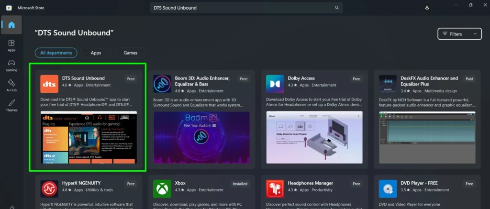Switch to the Games filter tab
Viewport: 490px width, 209px height.
coord(131,53)
